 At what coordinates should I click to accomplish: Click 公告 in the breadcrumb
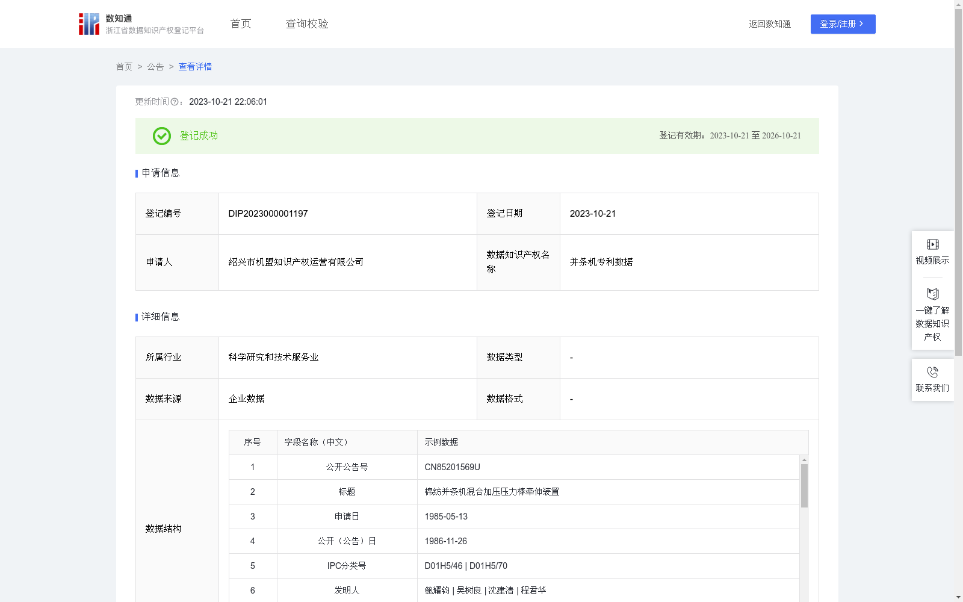(x=155, y=67)
